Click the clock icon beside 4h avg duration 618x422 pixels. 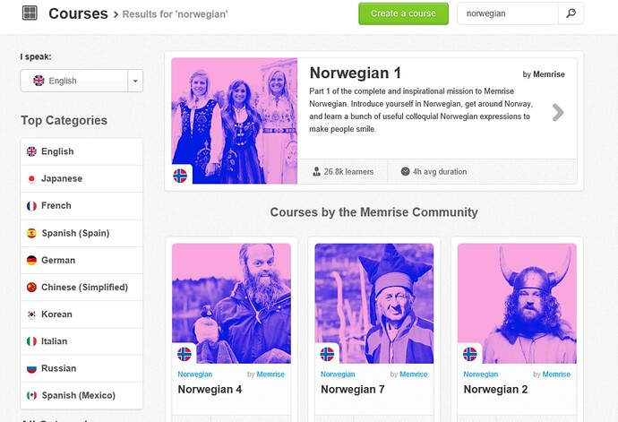point(405,171)
